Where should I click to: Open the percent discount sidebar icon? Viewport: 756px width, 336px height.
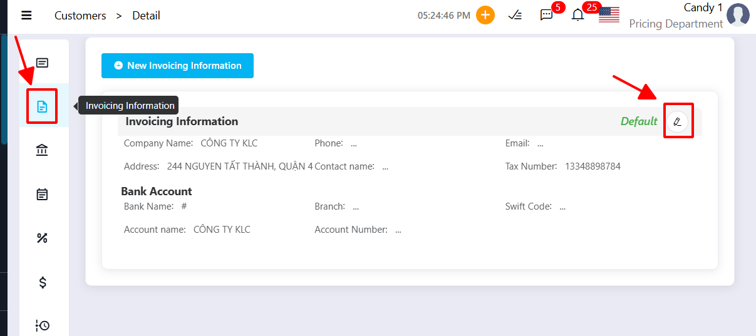tap(42, 238)
